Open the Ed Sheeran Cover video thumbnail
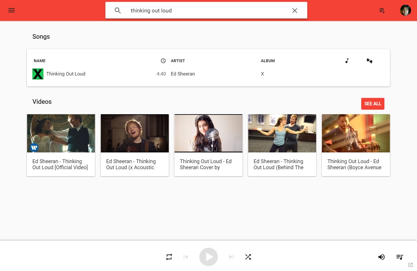Screen dimensions: 417x271 (x=208, y=133)
